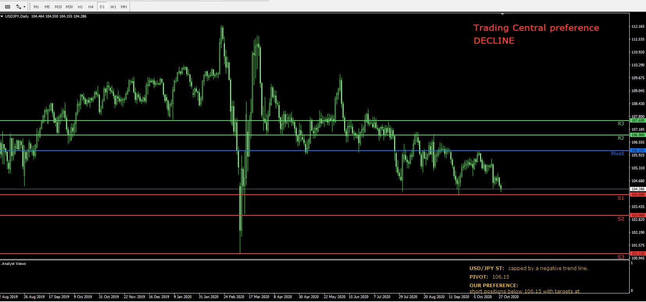646x302 pixels.
Task: Click the gray rectangle toolbar icon
Action: click(7, 7)
